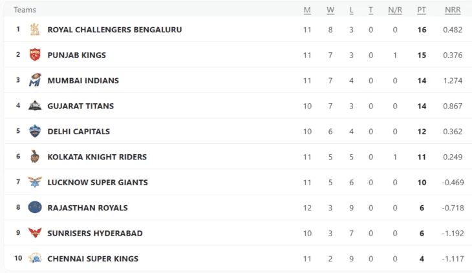This screenshot has width=472, height=273.
Task: Click the Punjab Kings shield logo
Action: pos(35,55)
